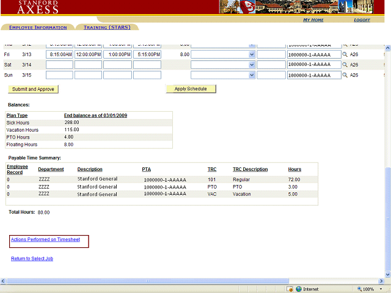
Task: Open the Sunday row TRC dropdown
Action: click(x=252, y=75)
